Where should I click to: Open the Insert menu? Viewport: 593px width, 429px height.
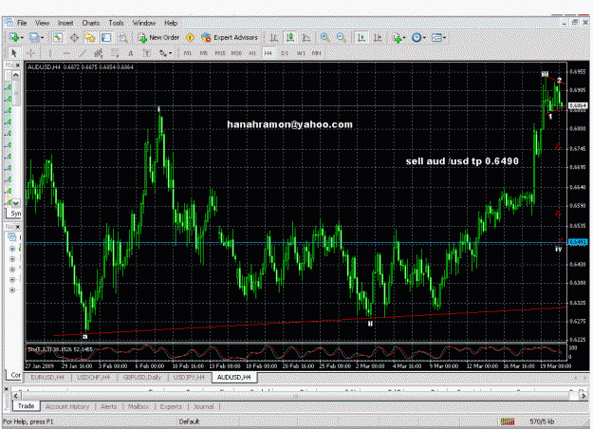pos(65,23)
